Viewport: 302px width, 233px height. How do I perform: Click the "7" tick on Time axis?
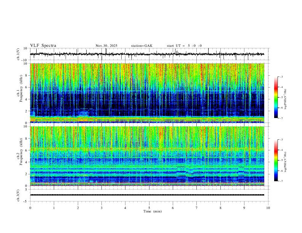(197, 208)
